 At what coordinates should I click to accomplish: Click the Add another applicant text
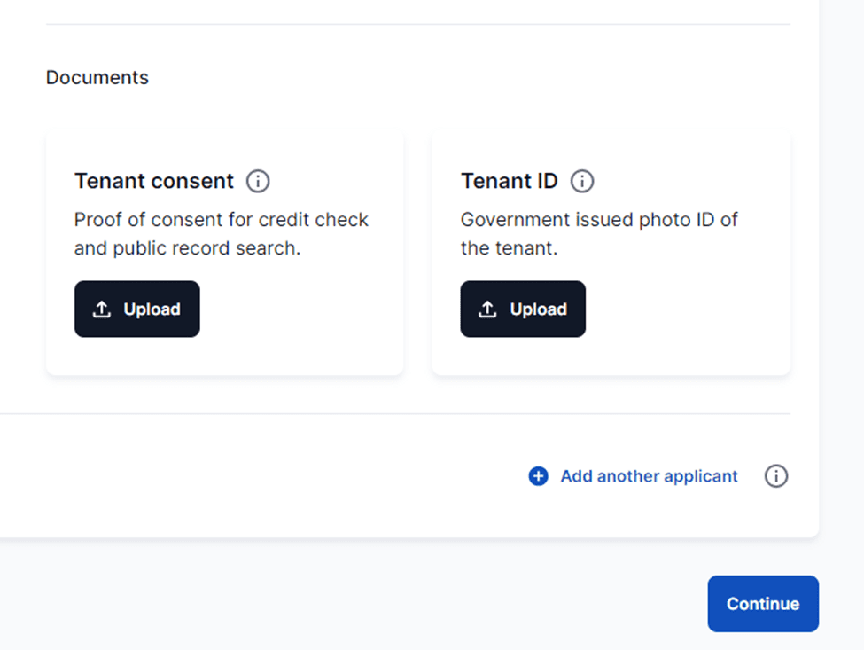[x=650, y=476]
